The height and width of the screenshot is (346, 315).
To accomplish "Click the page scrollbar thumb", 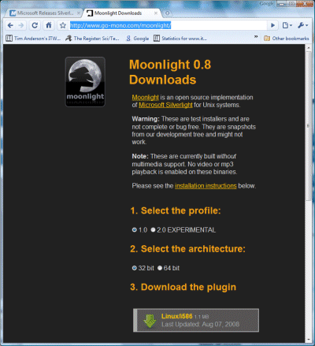I will (309, 126).
